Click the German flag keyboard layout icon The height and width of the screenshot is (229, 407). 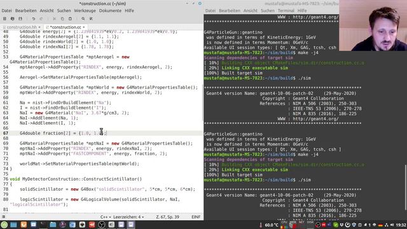click(380, 225)
